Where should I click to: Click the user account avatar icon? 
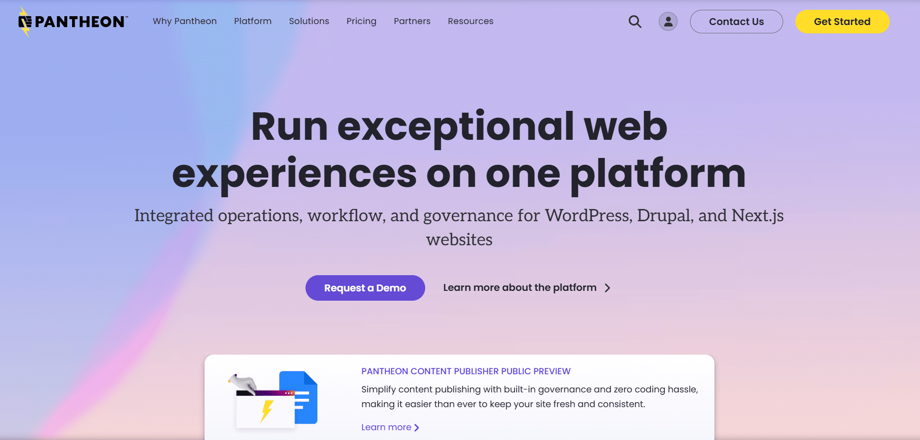(x=667, y=22)
